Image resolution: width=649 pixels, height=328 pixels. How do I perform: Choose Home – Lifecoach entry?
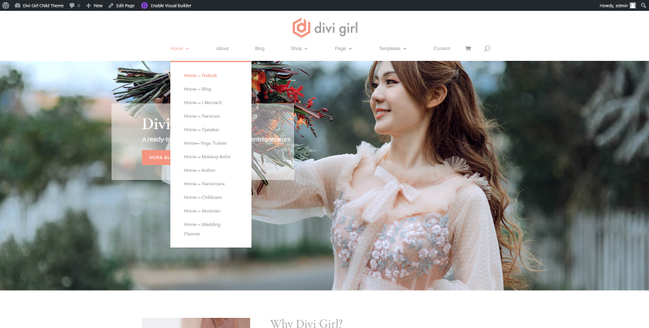(x=203, y=103)
